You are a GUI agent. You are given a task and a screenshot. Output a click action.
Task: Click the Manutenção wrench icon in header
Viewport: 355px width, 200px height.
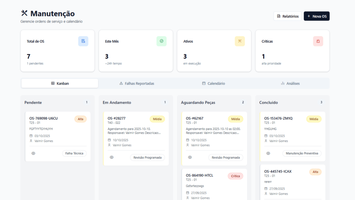(24, 13)
